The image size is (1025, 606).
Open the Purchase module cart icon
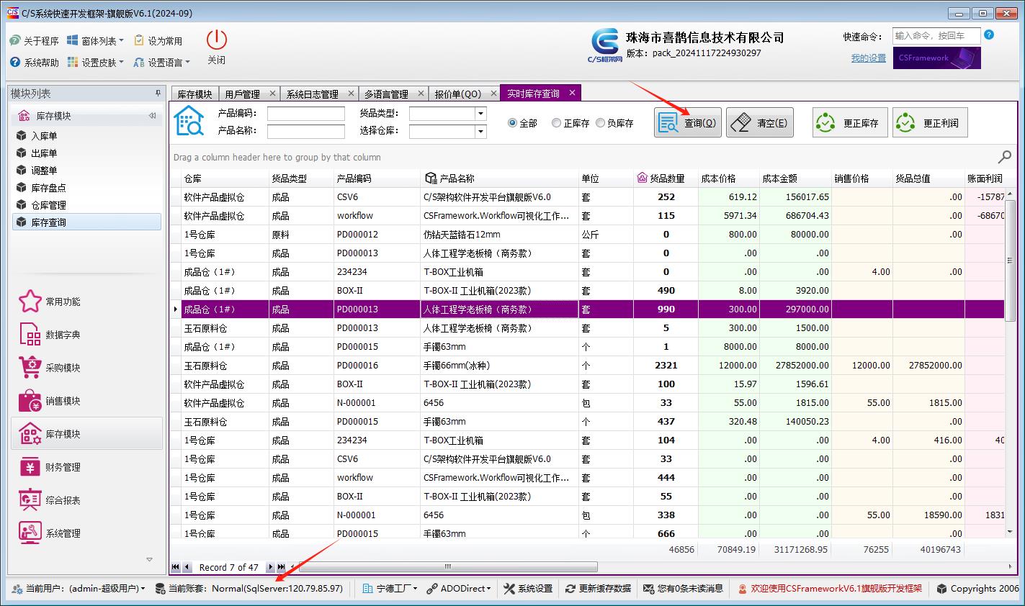(x=30, y=368)
